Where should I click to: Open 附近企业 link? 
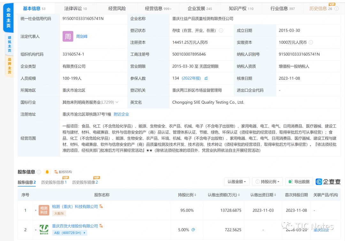(121, 114)
